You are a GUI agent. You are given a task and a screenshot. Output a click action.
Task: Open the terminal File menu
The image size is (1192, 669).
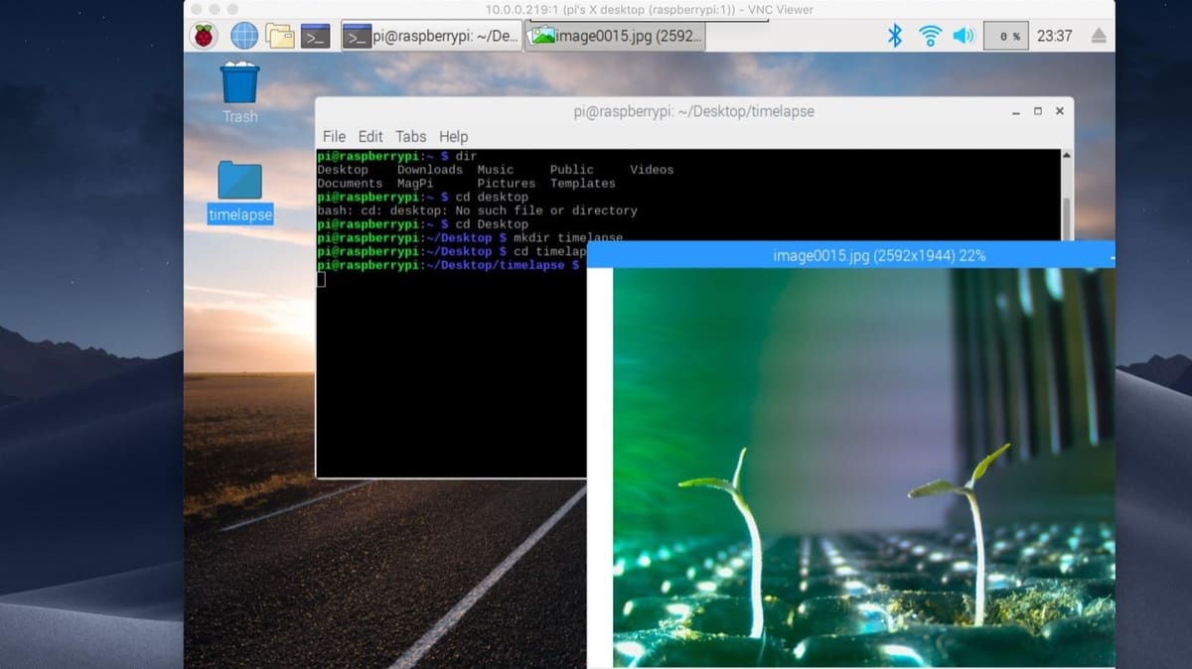click(x=334, y=136)
